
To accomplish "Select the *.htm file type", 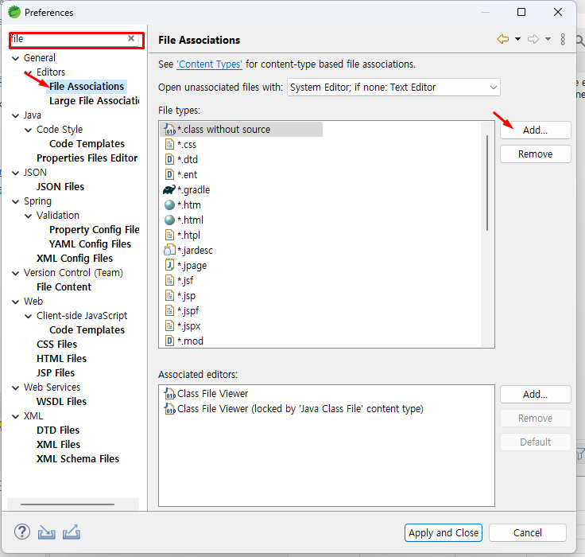I will point(183,204).
